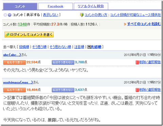163x126 pixels.
Task: Click 削除/違反報告 on abc's comment
Action: 150,62
